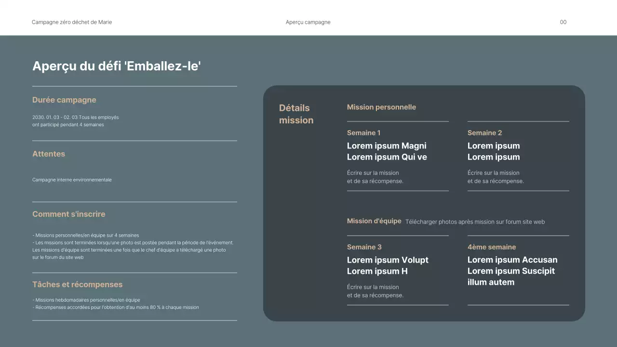617x347 pixels.
Task: Click the 'Attentes' section heading
Action: (x=49, y=154)
